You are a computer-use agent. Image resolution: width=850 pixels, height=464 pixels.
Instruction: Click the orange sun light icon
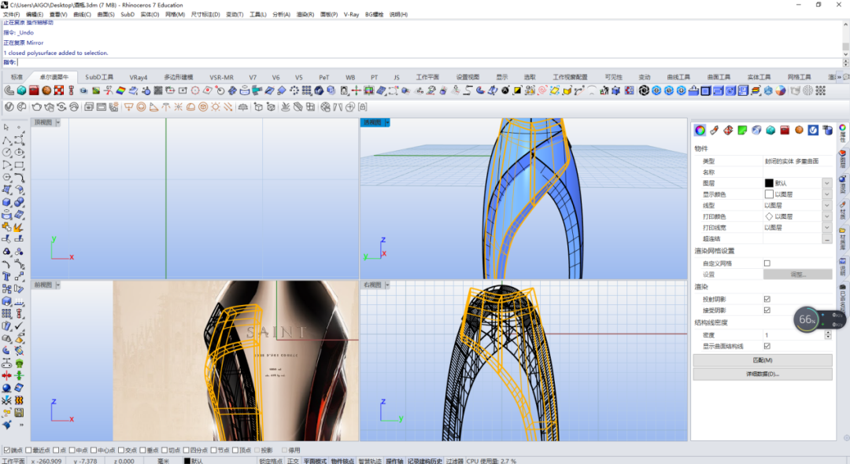[x=216, y=107]
